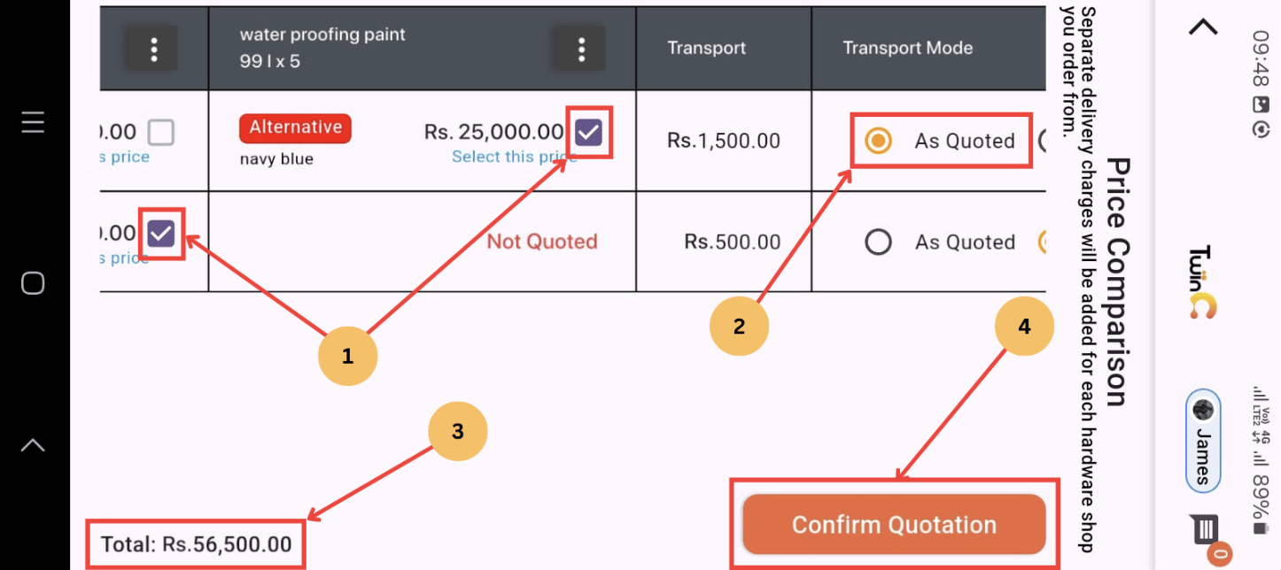Image resolution: width=1281 pixels, height=570 pixels.
Task: Tap the cart item count badge
Action: pyautogui.click(x=1220, y=555)
